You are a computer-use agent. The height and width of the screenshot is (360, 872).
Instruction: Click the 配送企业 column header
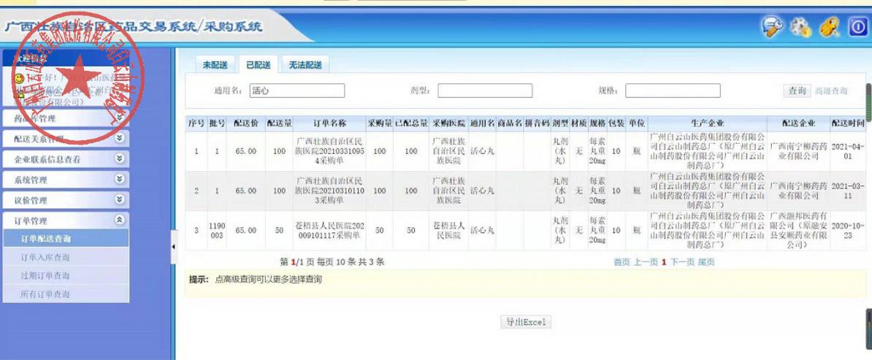pos(798,123)
